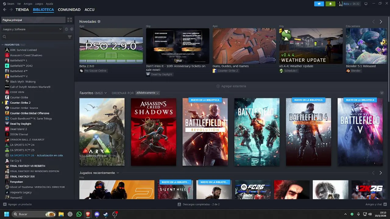The width and height of the screenshot is (390, 219).
Task: Click the plus icon on Agregar estantería
Action: (218, 86)
